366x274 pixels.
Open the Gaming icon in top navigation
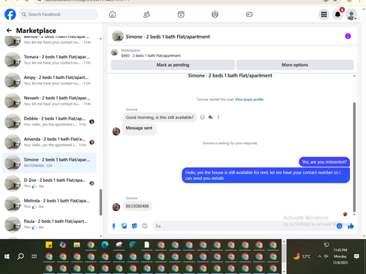pos(249,15)
